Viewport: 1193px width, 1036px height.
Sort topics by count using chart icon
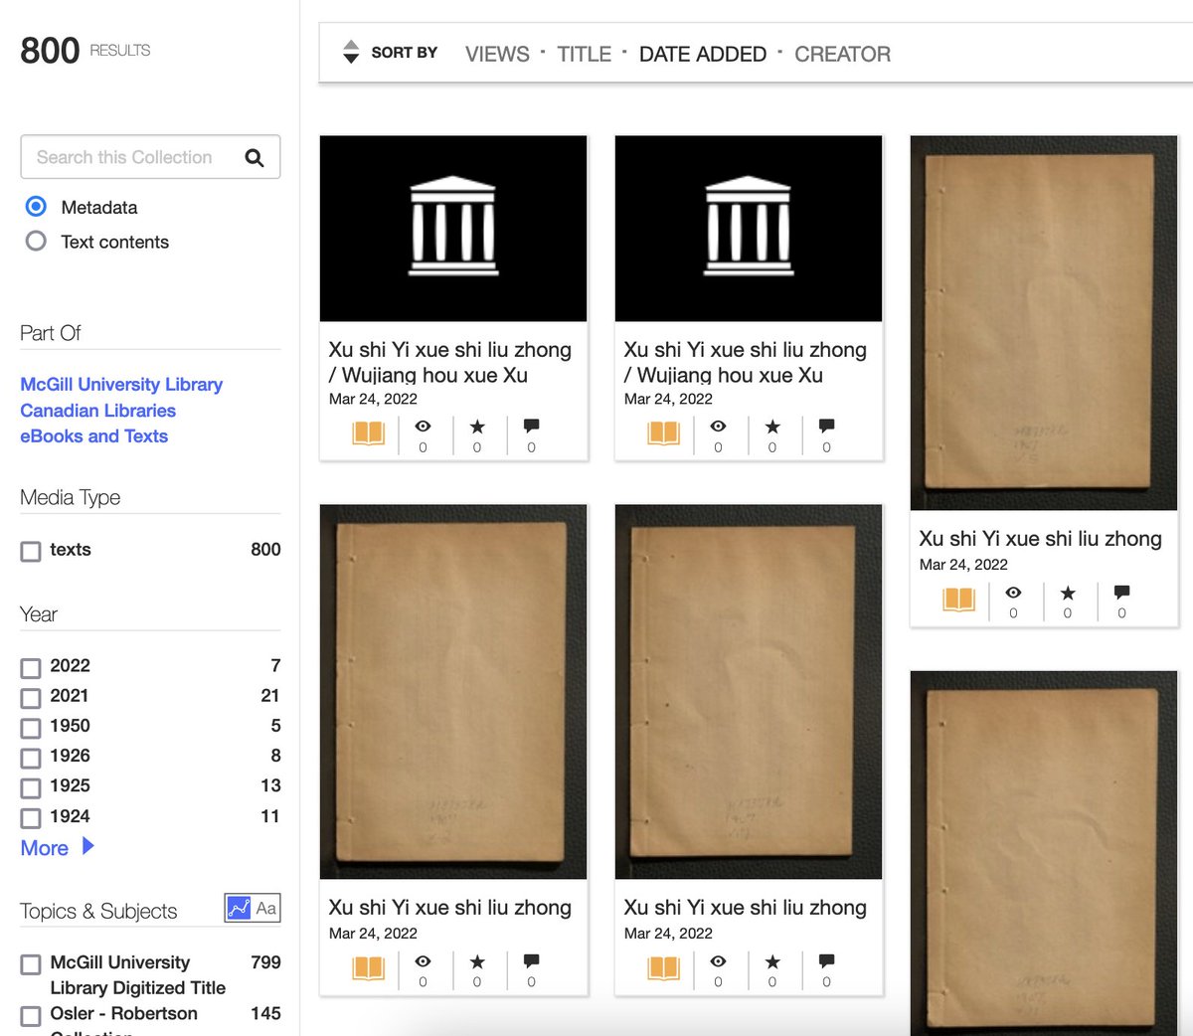click(x=239, y=908)
